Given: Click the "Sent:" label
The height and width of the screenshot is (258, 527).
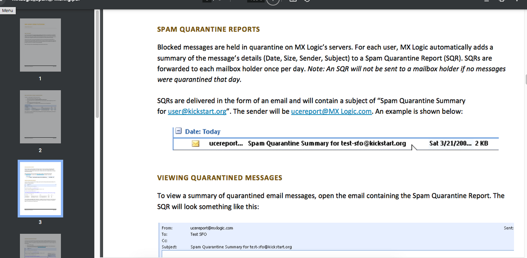Looking at the screenshot, I should pos(508,228).
